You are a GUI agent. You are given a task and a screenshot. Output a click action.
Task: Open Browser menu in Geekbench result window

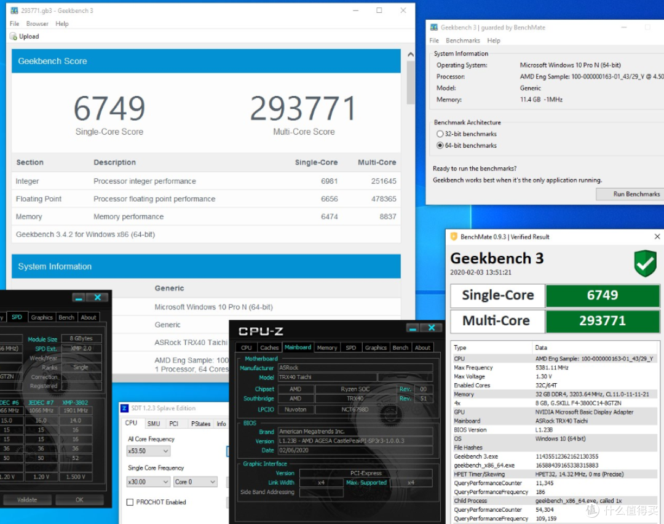click(x=38, y=24)
